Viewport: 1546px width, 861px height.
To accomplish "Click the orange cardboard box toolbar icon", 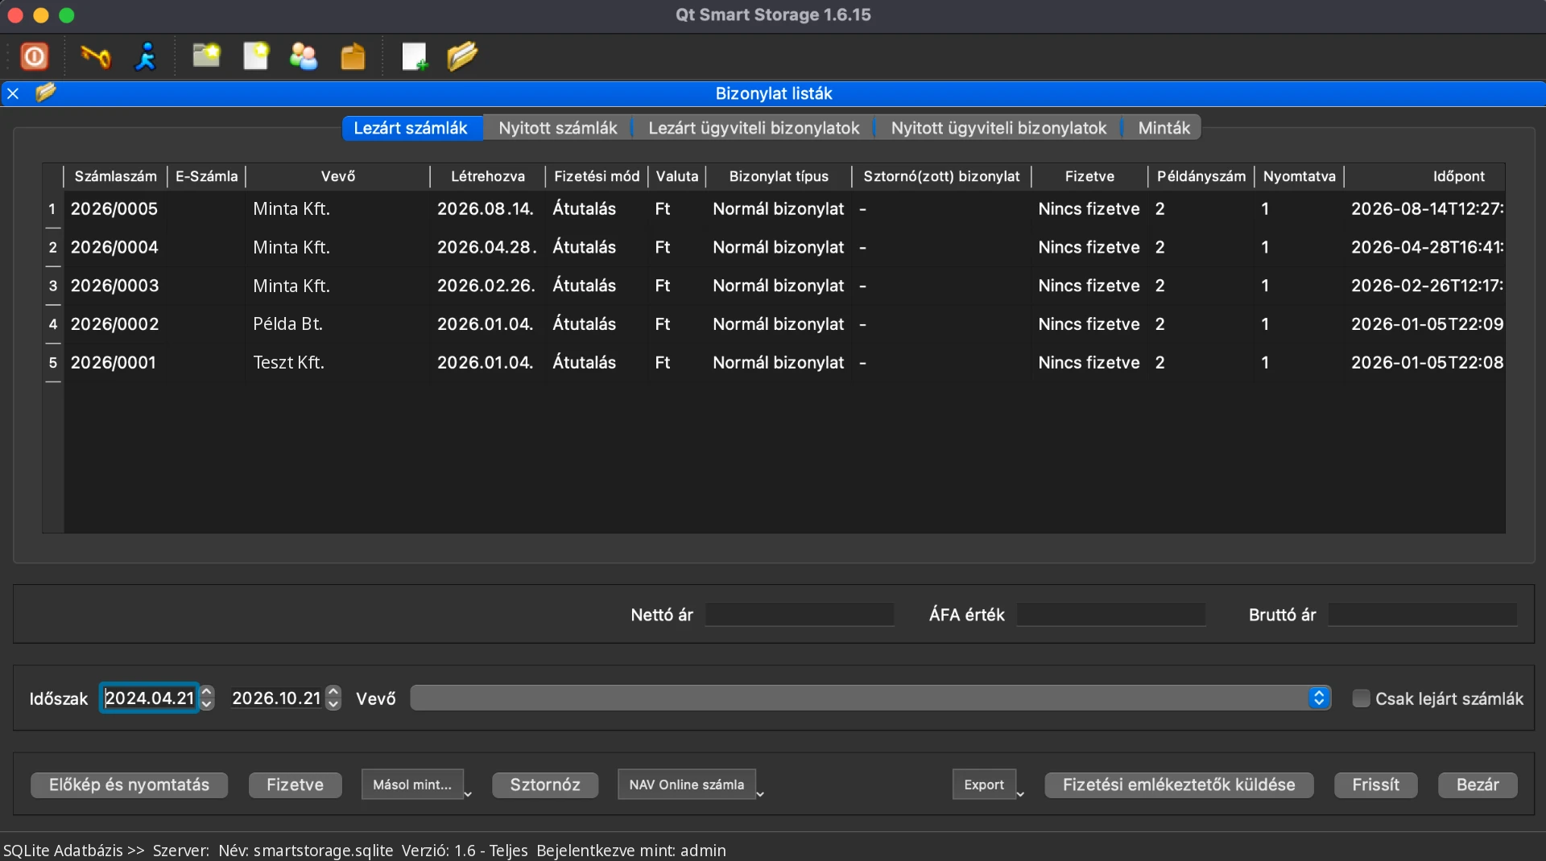I will 353,56.
